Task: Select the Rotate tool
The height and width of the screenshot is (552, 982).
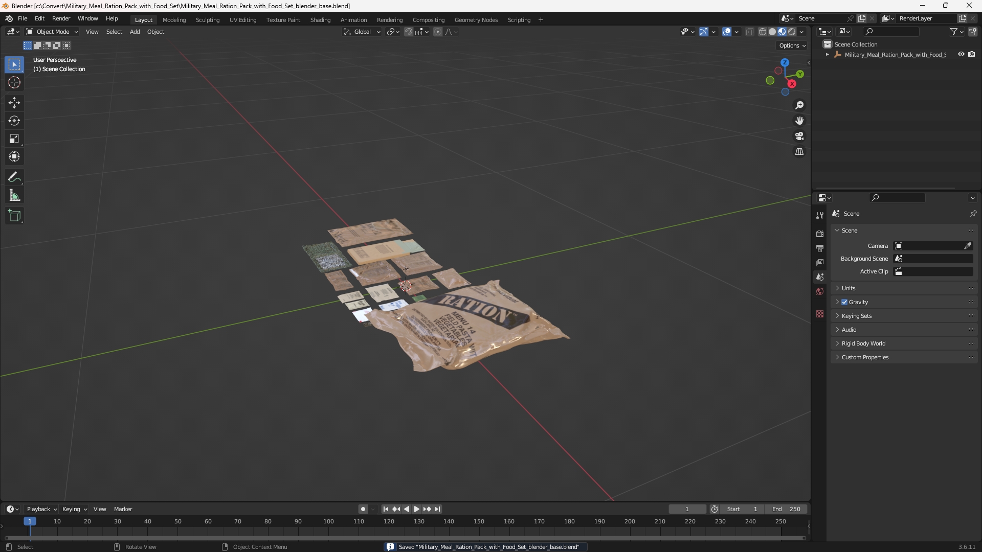Action: [14, 121]
